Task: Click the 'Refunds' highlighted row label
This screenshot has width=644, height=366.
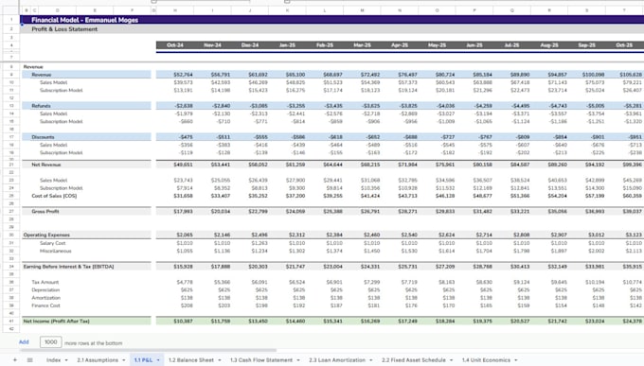Action: 41,106
